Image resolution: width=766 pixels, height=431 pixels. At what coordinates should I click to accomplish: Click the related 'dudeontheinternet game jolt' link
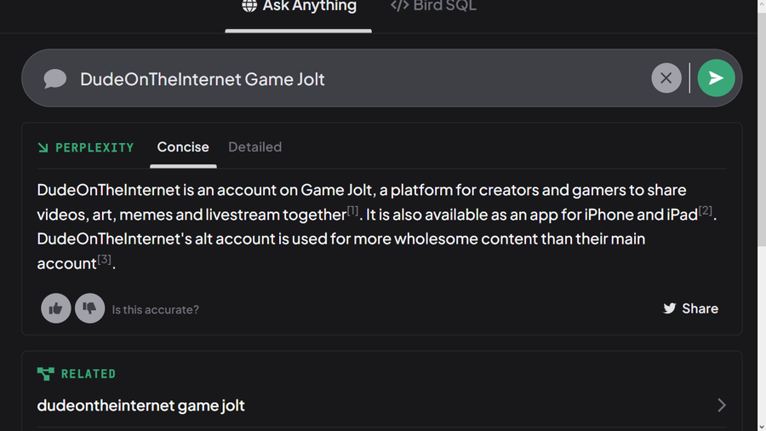(x=141, y=405)
